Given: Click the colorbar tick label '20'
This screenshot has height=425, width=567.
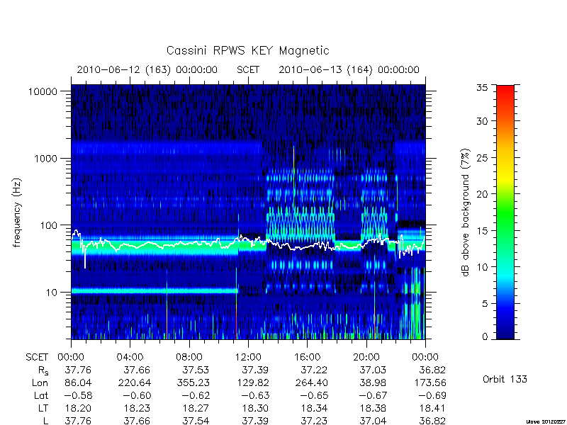Looking at the screenshot, I should pos(482,194).
